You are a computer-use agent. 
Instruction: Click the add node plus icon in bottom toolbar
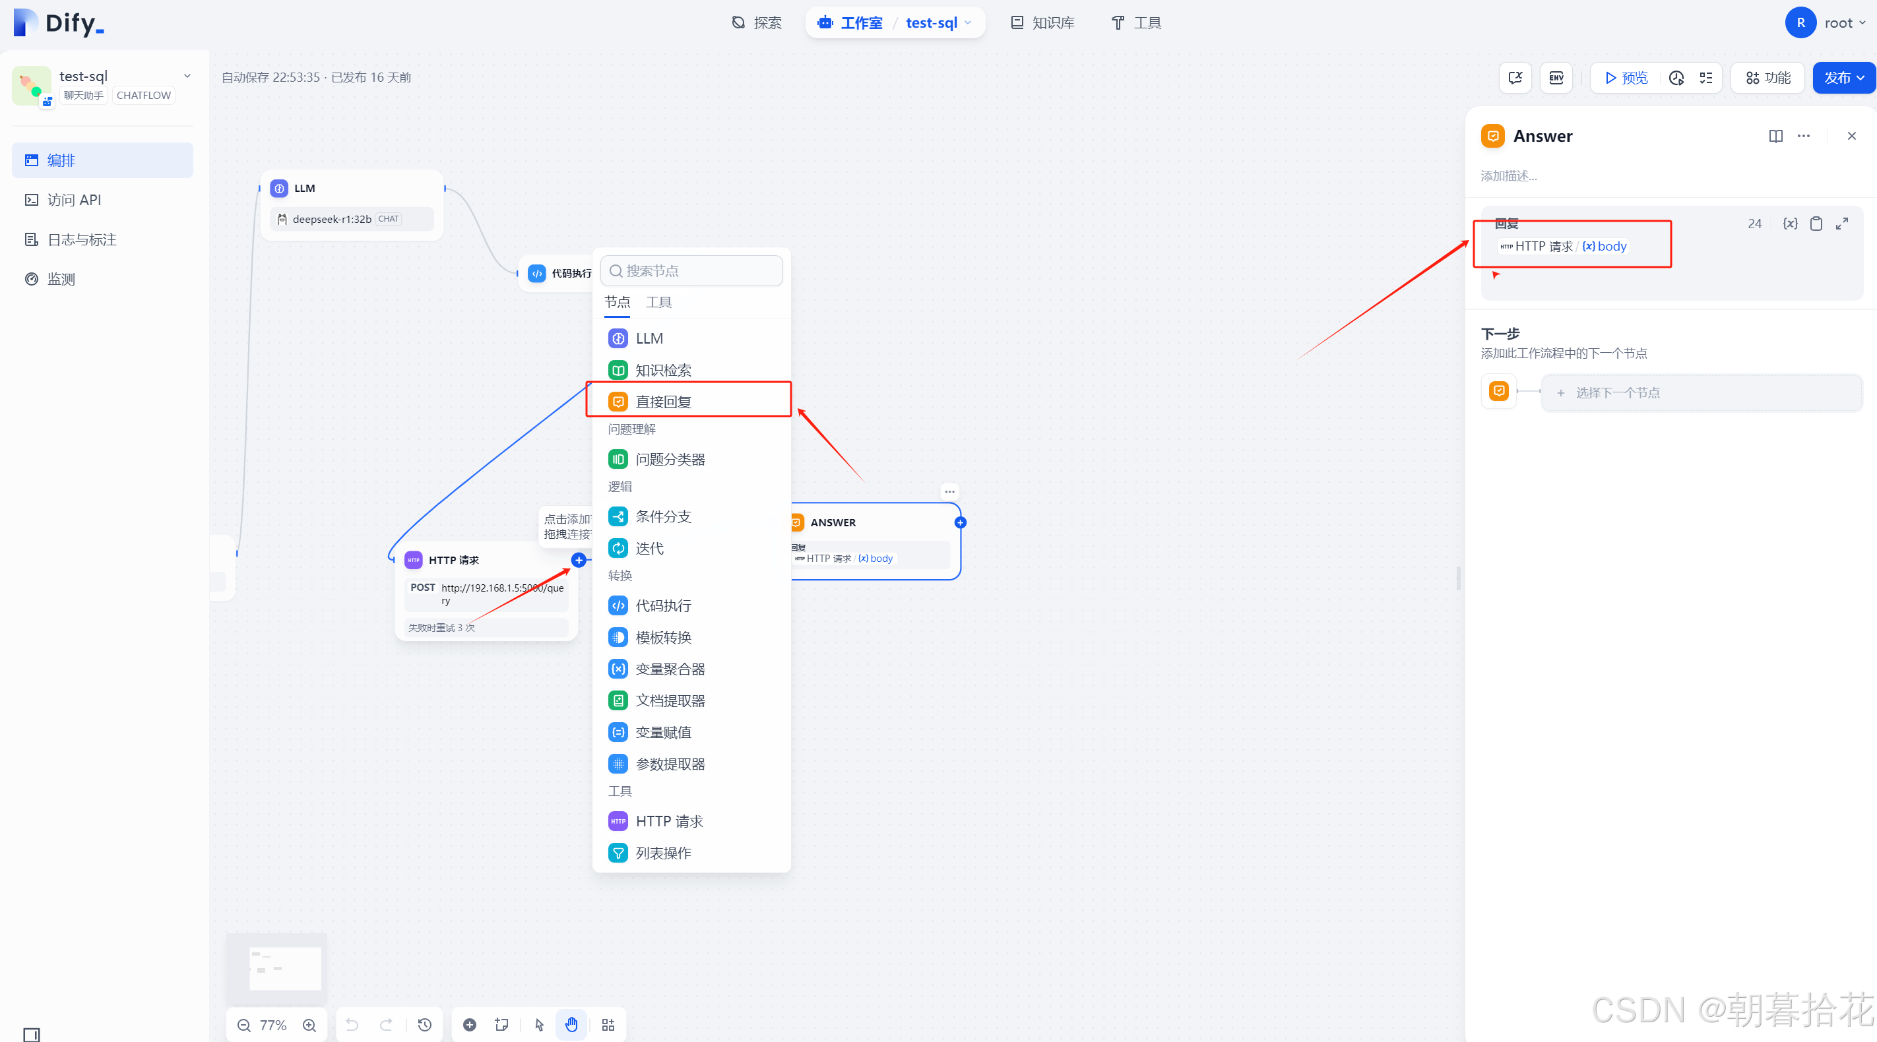coord(470,1025)
